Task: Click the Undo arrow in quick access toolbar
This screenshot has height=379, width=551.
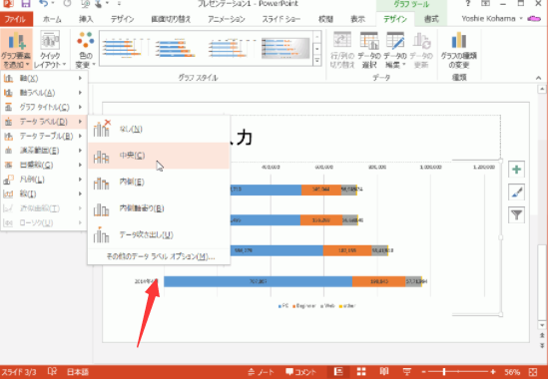Action: point(43,4)
